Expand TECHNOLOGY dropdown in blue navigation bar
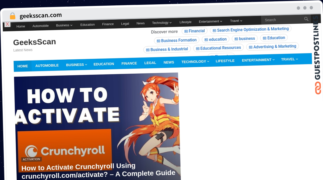The image size is (323, 180). (x=208, y=62)
